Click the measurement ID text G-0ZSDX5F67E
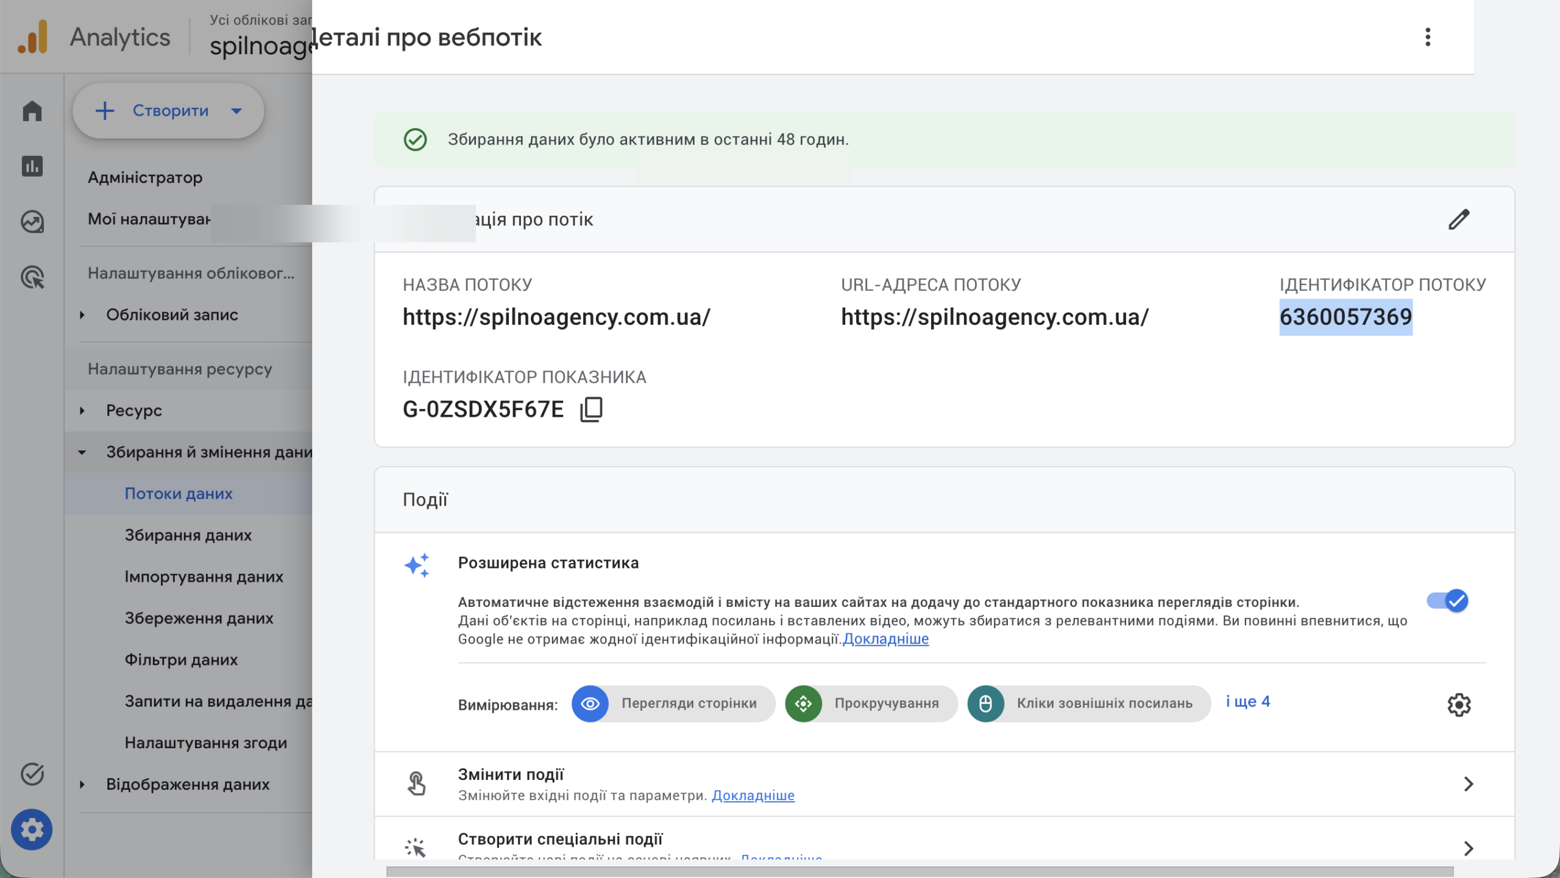The width and height of the screenshot is (1560, 878). 483,409
